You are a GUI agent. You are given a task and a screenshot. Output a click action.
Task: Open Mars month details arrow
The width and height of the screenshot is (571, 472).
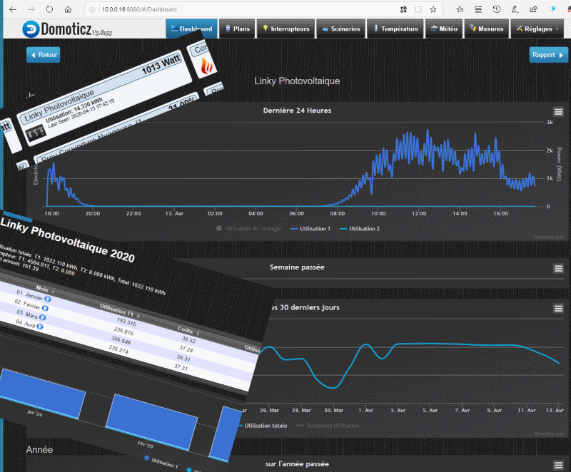42,317
